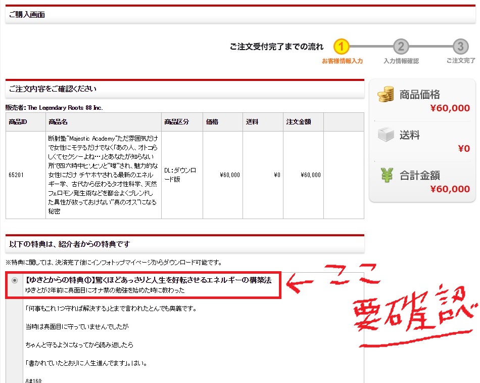Click the line 「何事もこれ1つ守れば解決する」
Viewport: 480px width, 383px height.
[111, 309]
